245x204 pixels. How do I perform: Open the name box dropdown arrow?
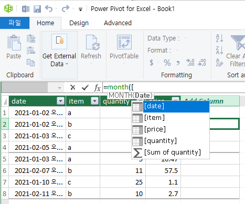pyautogui.click(x=59, y=88)
